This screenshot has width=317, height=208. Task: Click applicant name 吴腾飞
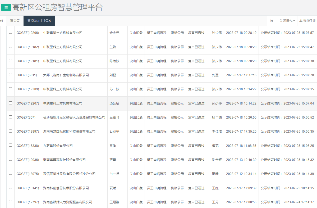tap(114, 117)
